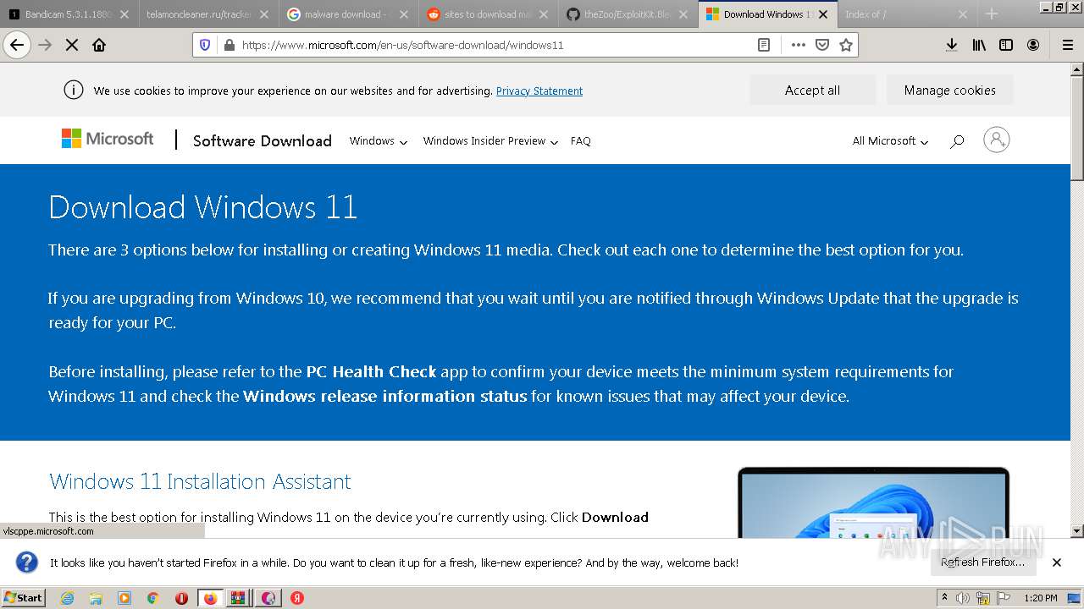Viewport: 1084px width, 609px height.
Task: Open the PC Health Check link
Action: (x=371, y=371)
